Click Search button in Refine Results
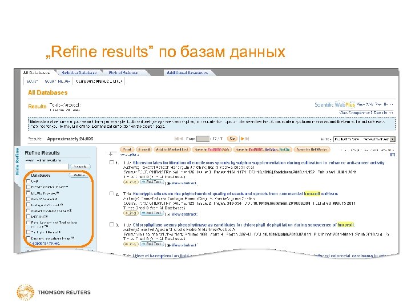 (x=80, y=167)
